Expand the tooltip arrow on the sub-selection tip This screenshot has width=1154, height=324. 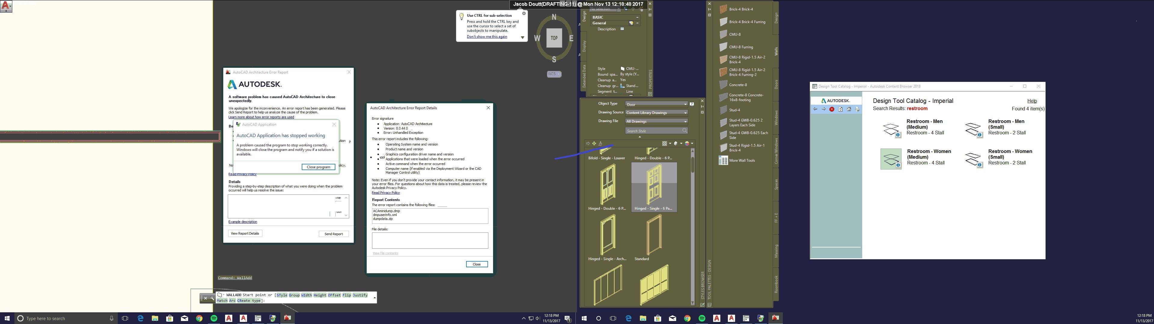point(522,37)
